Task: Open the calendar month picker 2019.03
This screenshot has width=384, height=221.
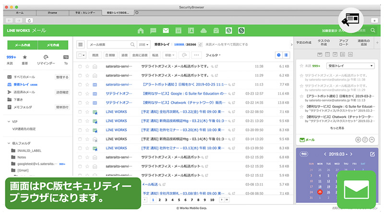Action: 338,154
